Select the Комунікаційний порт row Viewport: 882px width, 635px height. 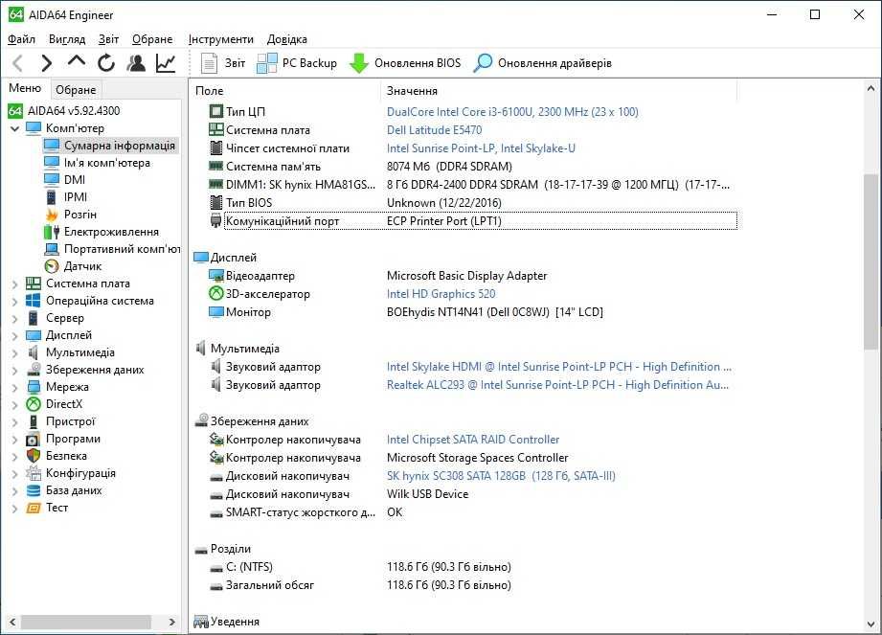tap(473, 221)
